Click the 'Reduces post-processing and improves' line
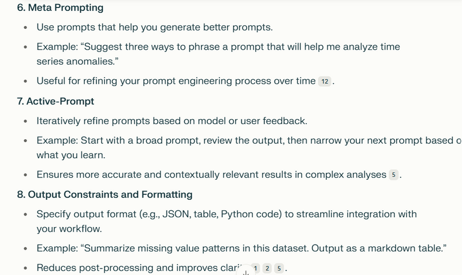Screen dimensions: 462x275 [140, 268]
